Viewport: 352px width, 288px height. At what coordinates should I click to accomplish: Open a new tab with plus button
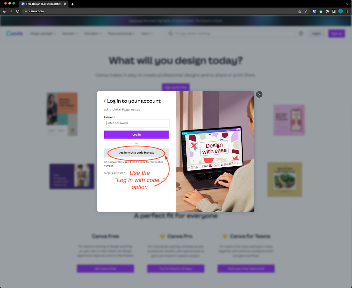point(73,4)
